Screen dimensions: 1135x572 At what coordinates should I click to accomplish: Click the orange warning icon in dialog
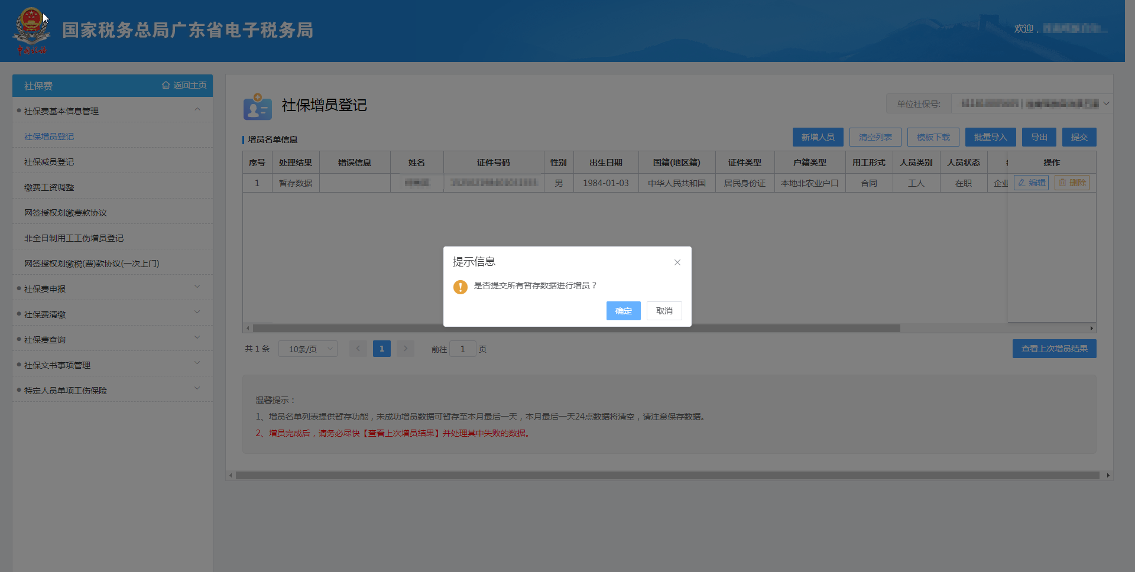click(460, 287)
